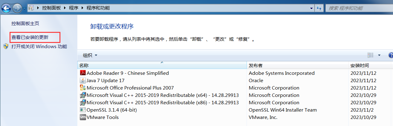Viewport: 393px width, 126px height.
Task: Click the address bar refresh button
Action: (x=319, y=8)
